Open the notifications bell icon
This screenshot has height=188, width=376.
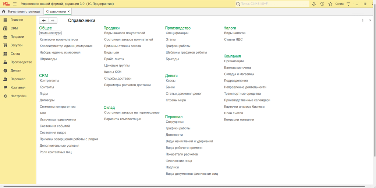pos(314,4)
